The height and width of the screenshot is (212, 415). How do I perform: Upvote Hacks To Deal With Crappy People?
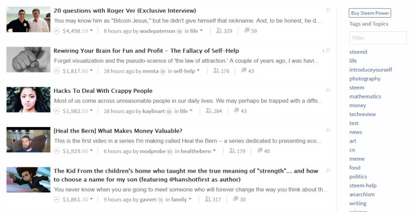pos(57,111)
